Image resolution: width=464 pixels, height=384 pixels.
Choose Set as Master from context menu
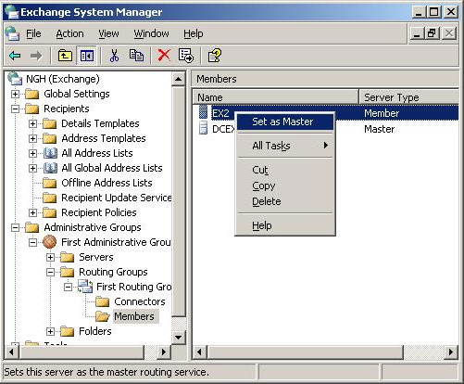[285, 122]
